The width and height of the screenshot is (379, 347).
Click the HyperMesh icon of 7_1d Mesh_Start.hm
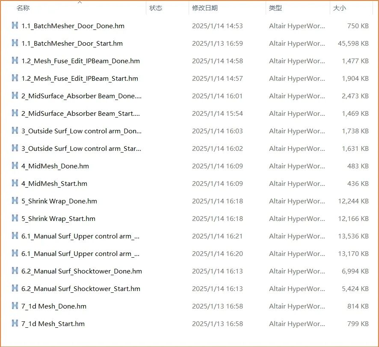click(15, 323)
